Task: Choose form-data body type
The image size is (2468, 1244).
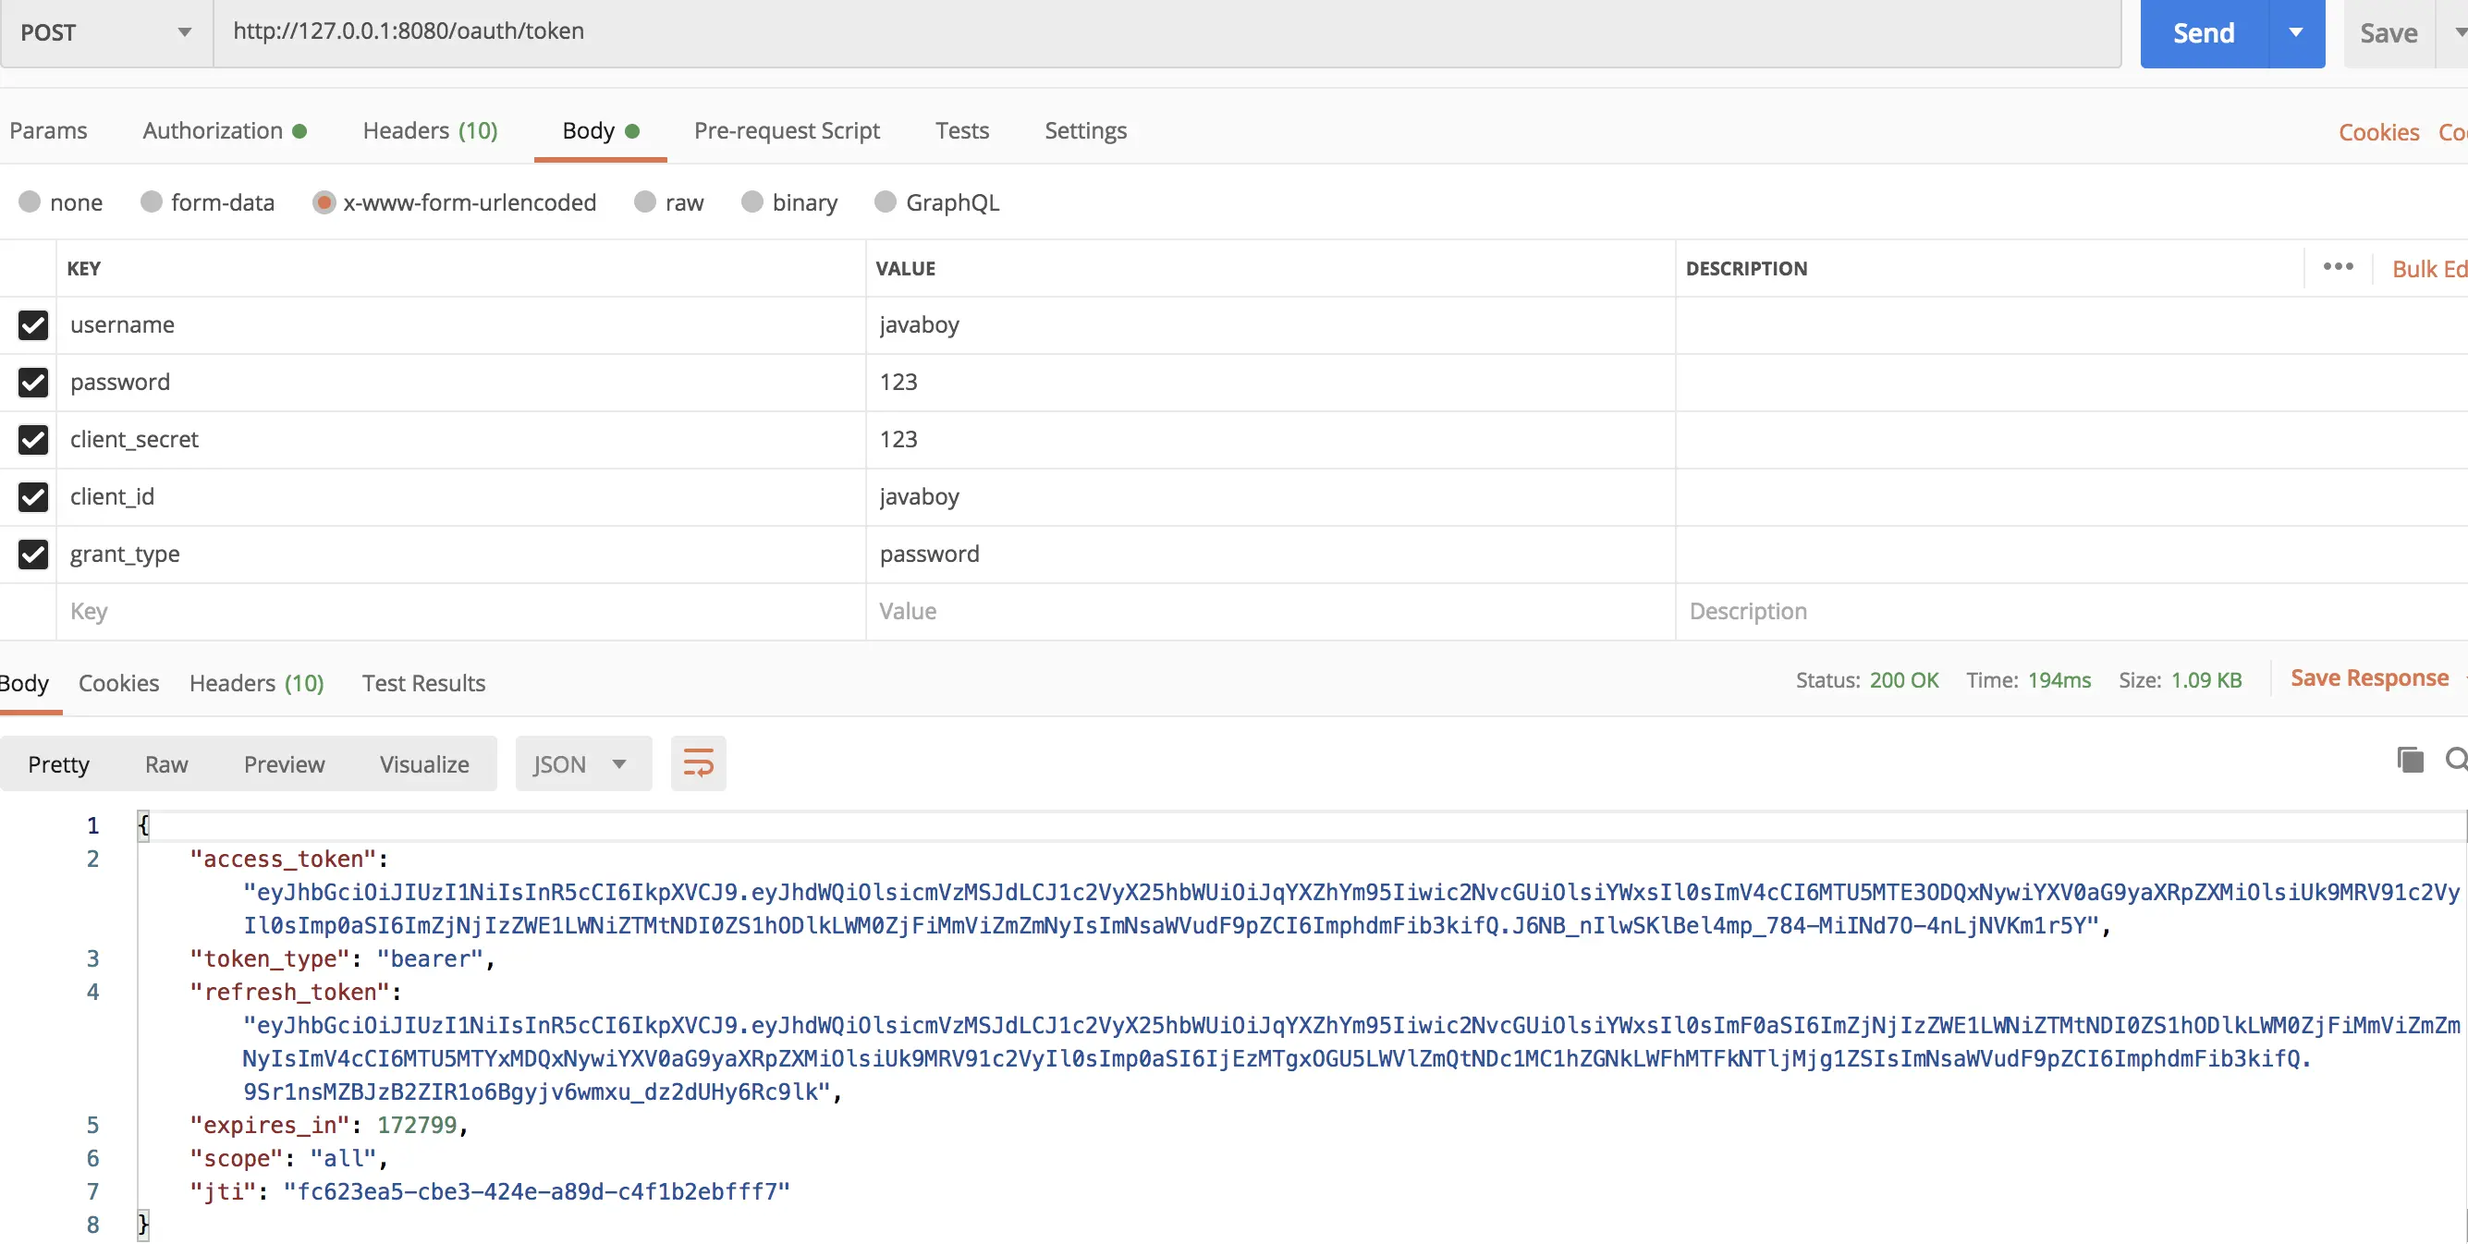Action: coord(152,202)
